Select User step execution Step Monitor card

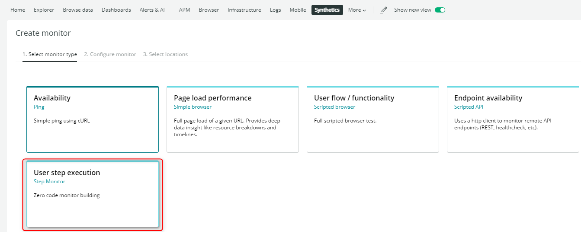coord(93,194)
